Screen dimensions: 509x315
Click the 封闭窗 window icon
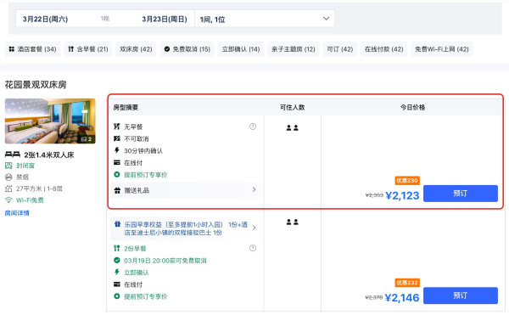[8, 166]
